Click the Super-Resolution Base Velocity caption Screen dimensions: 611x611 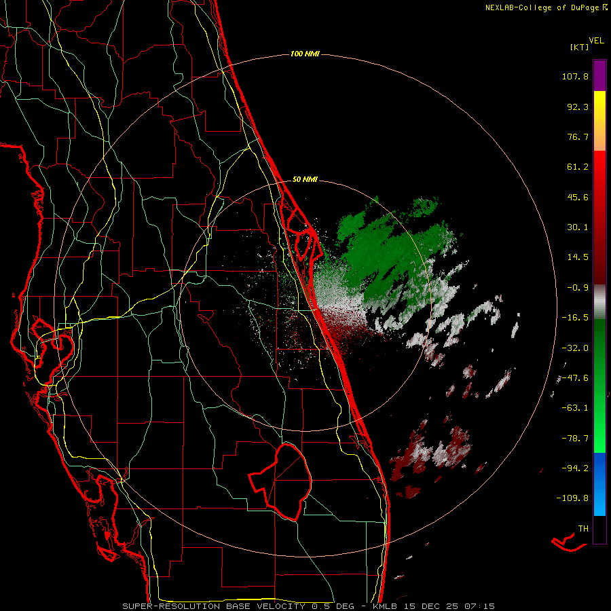pos(309,606)
